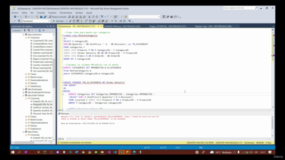Click the Paste clipboard icon
This screenshot has height=160, width=285.
[97, 17]
